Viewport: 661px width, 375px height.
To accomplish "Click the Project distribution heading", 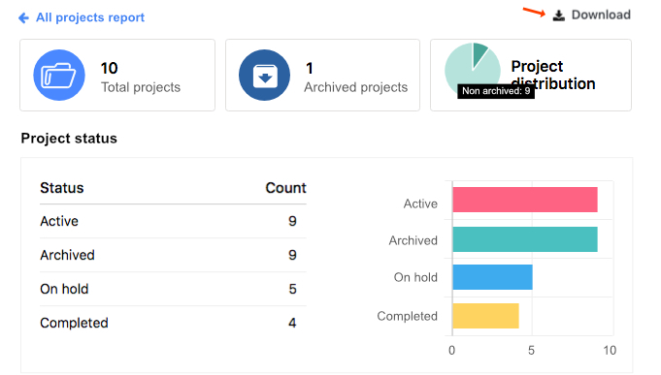I will click(553, 75).
